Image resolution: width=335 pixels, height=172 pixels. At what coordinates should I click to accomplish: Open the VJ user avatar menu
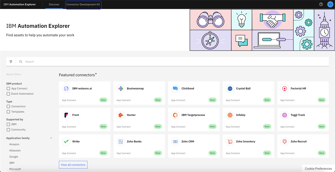330,4
